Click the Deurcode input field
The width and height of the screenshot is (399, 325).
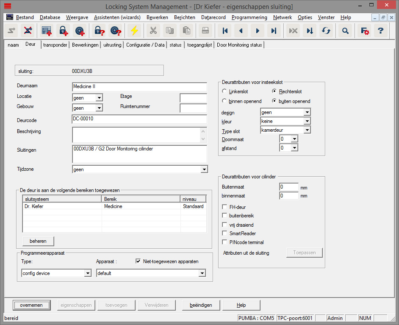pos(139,119)
